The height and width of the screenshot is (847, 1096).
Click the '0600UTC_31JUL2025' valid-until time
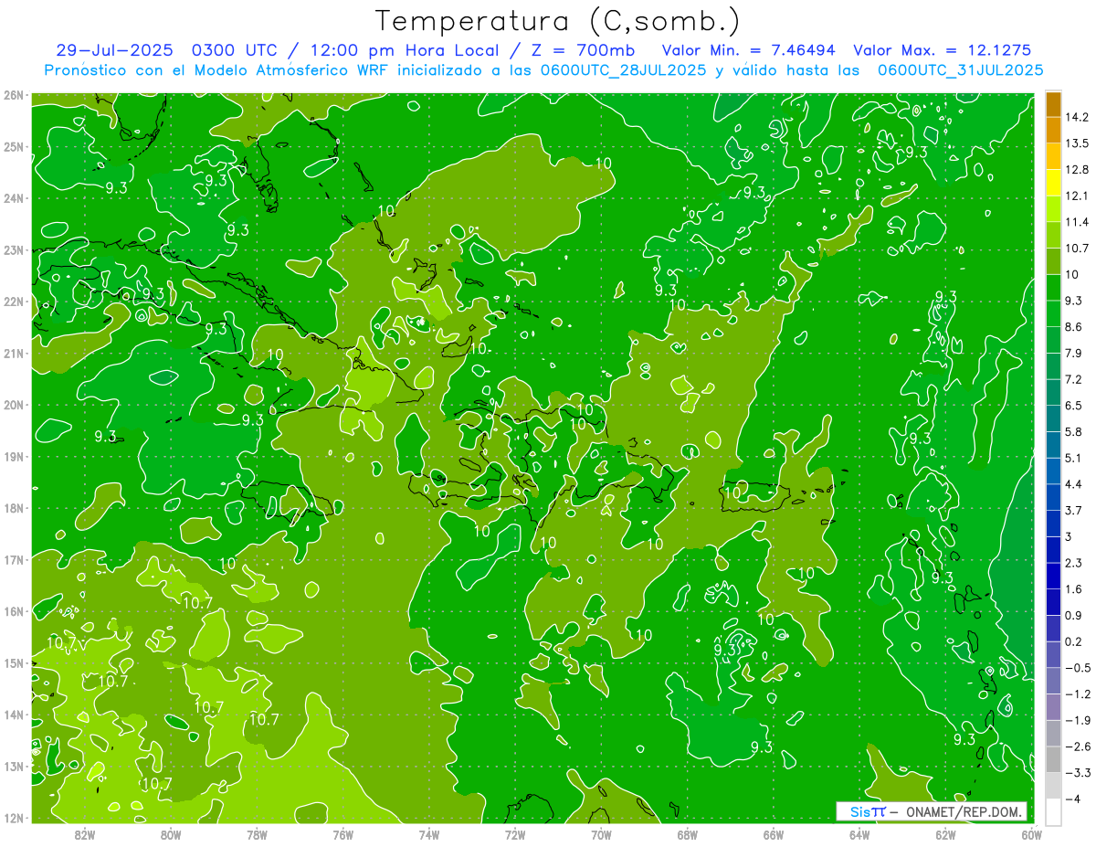[959, 69]
